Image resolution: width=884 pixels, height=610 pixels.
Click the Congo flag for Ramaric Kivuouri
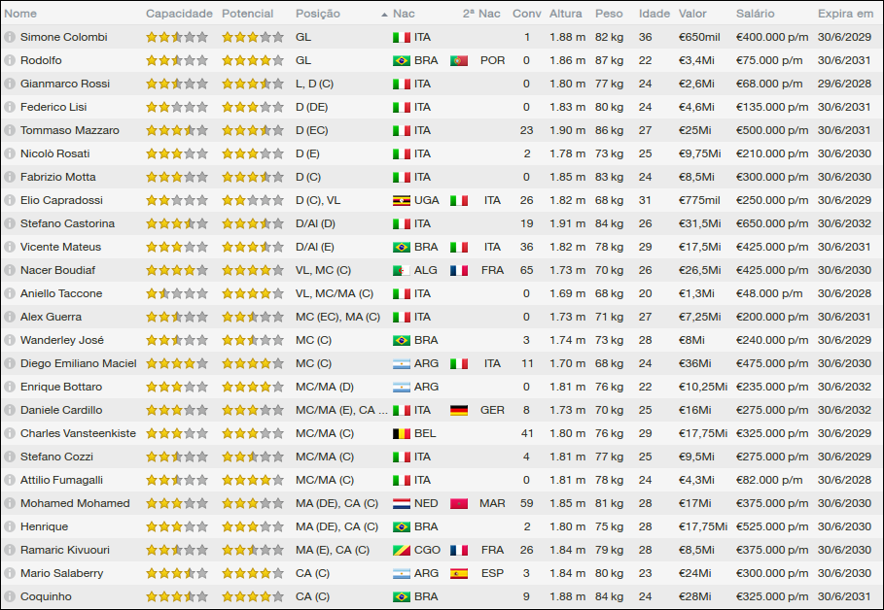click(x=401, y=550)
